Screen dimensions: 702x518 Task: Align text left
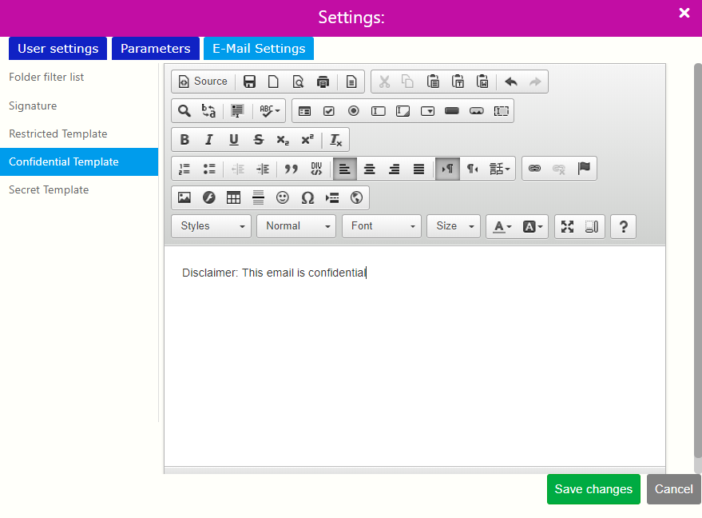tap(345, 169)
